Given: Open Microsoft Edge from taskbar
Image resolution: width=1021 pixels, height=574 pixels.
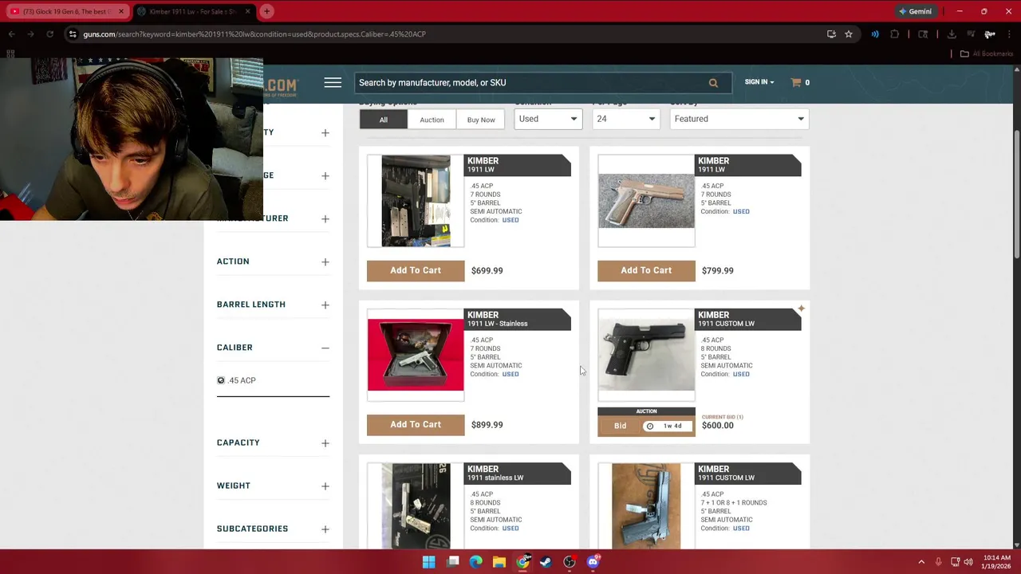Looking at the screenshot, I should click(476, 562).
